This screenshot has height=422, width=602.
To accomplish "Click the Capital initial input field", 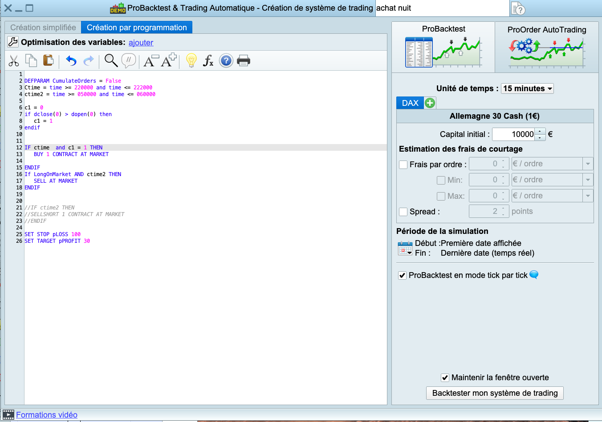I will 513,134.
